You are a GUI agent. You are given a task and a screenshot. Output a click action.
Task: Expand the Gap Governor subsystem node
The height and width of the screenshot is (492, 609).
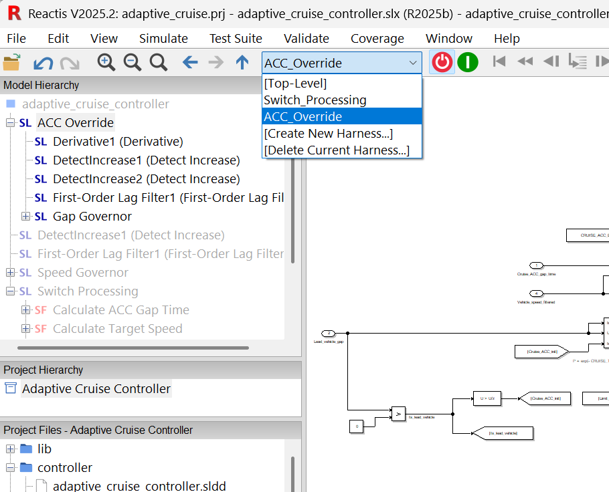25,217
